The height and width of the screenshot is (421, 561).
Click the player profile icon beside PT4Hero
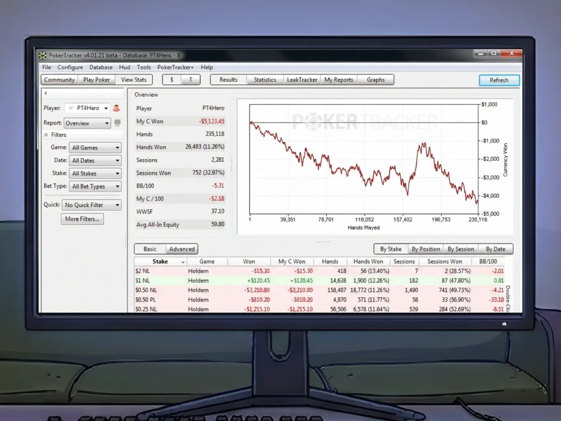116,108
